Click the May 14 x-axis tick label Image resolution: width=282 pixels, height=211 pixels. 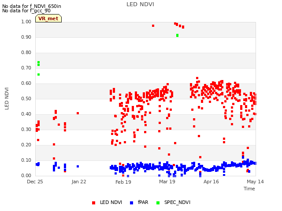255,182
